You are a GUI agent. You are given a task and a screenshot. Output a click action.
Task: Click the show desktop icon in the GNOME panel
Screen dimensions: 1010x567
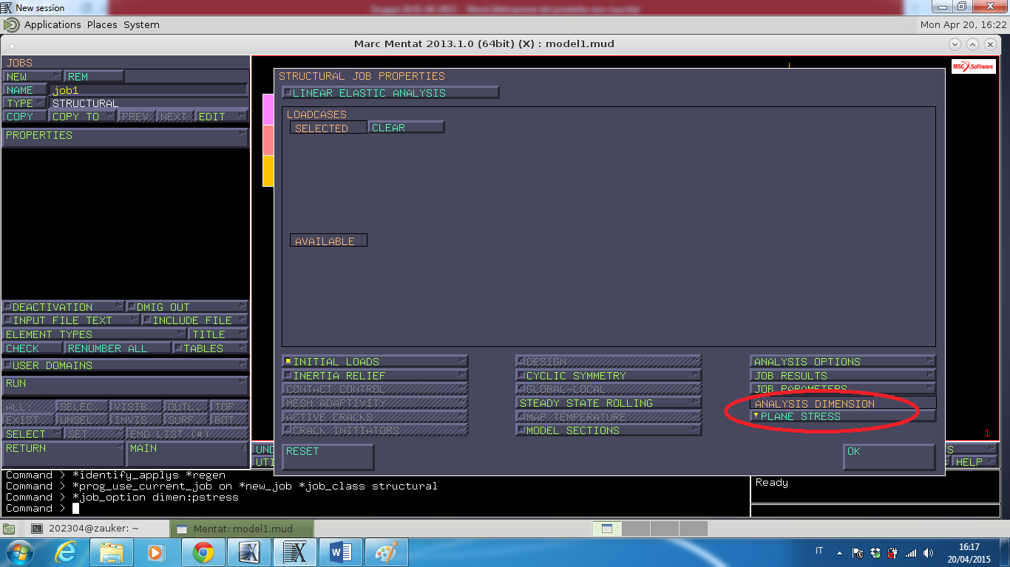(10, 529)
